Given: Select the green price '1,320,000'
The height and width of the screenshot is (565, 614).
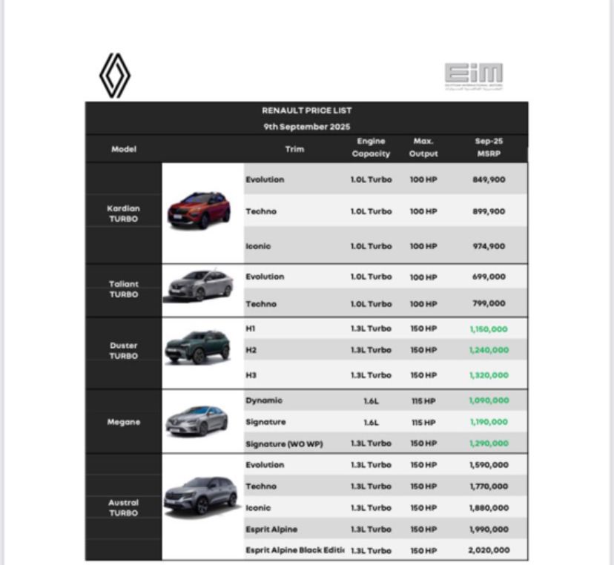Looking at the screenshot, I should click(489, 375).
